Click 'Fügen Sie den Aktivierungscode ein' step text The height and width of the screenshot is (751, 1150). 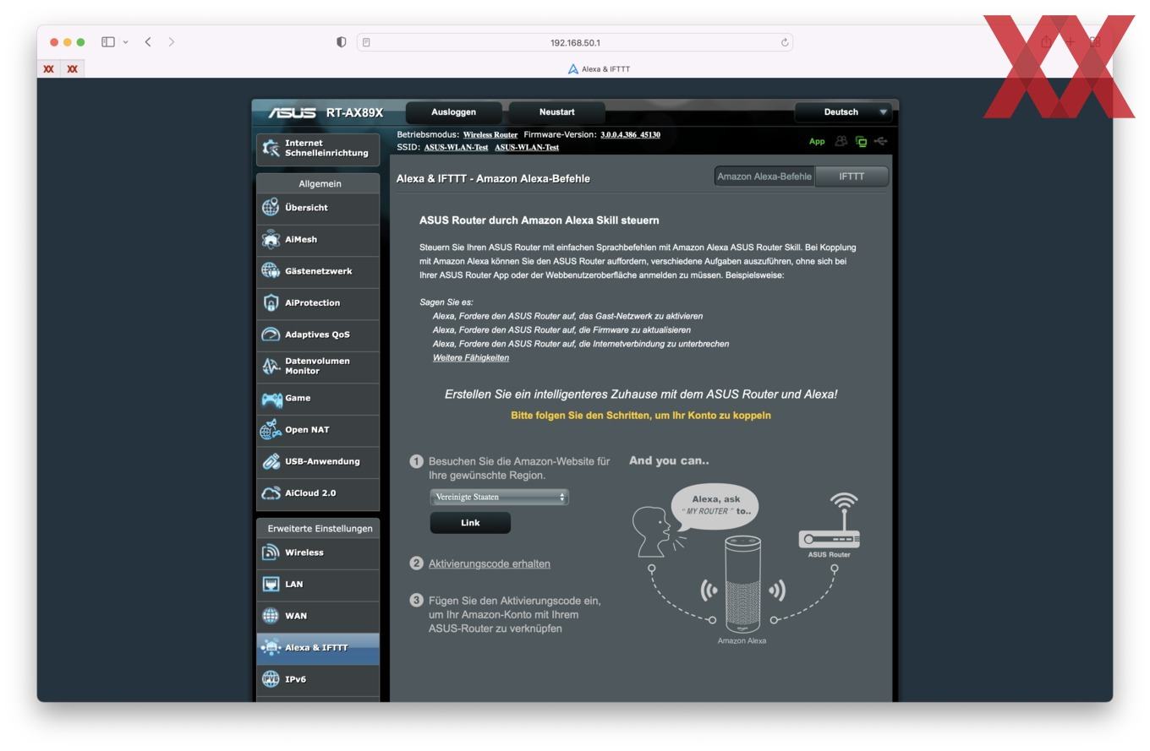coord(515,615)
